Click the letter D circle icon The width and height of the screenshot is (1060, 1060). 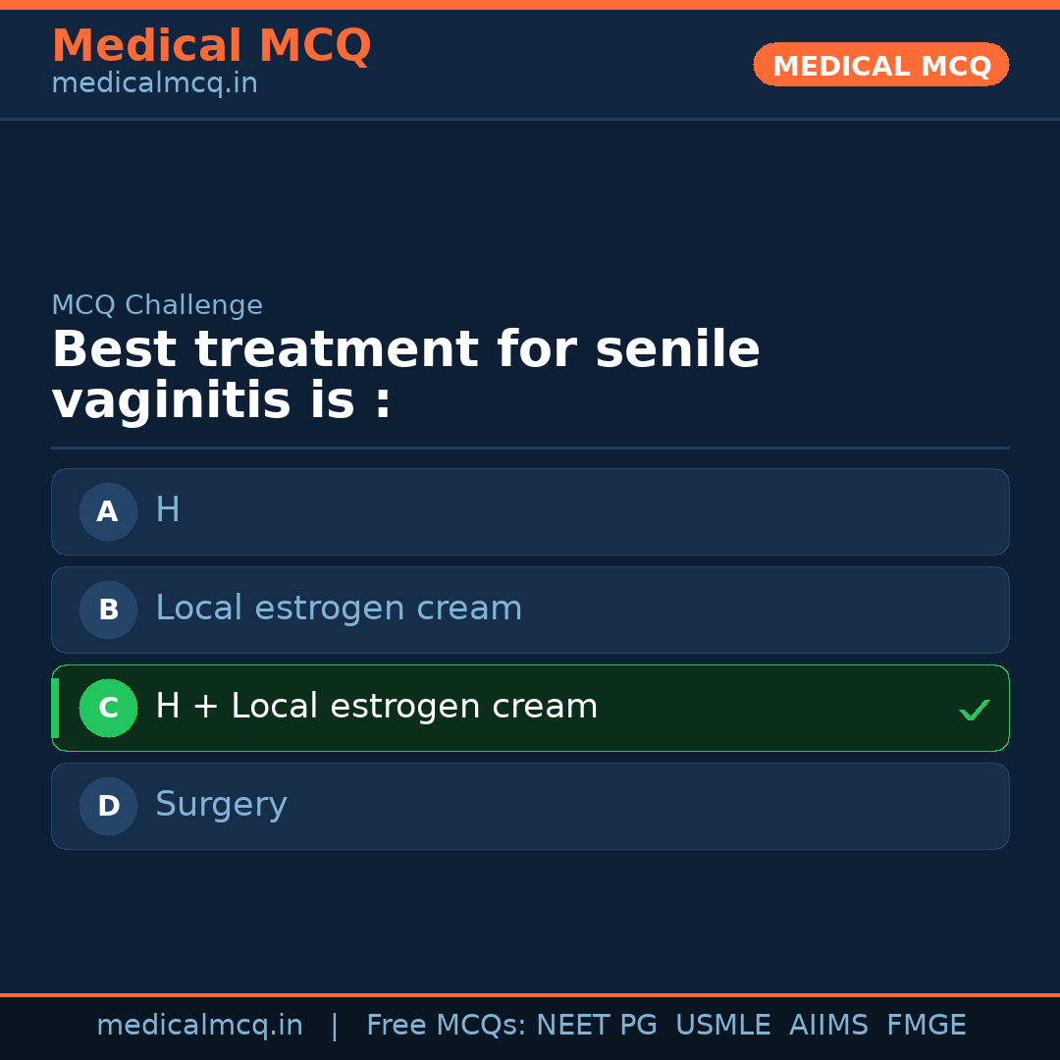(x=108, y=806)
